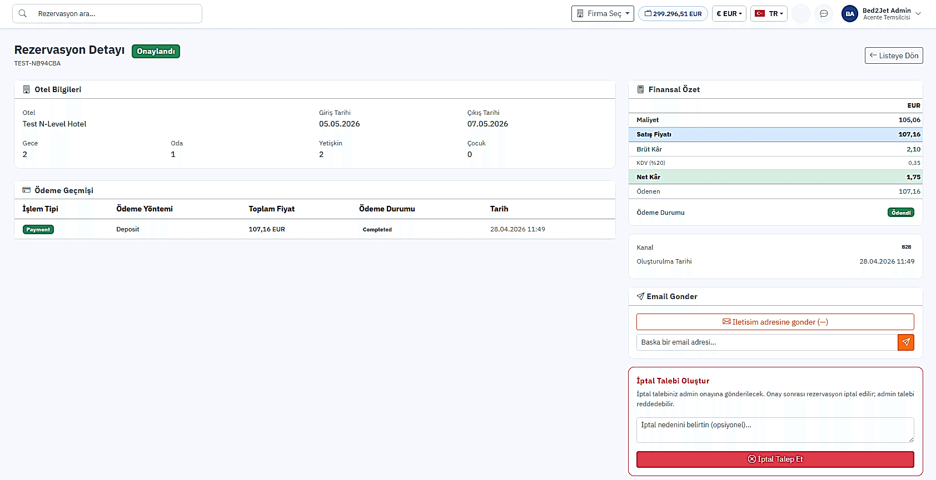Open the TR language dropdown
The height and width of the screenshot is (480, 936).
tap(769, 13)
